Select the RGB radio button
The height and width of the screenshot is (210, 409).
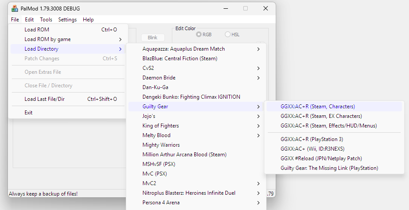[x=199, y=34]
